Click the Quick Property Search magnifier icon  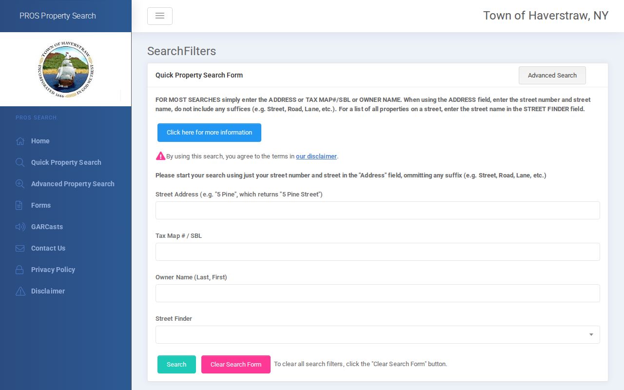[x=20, y=162]
